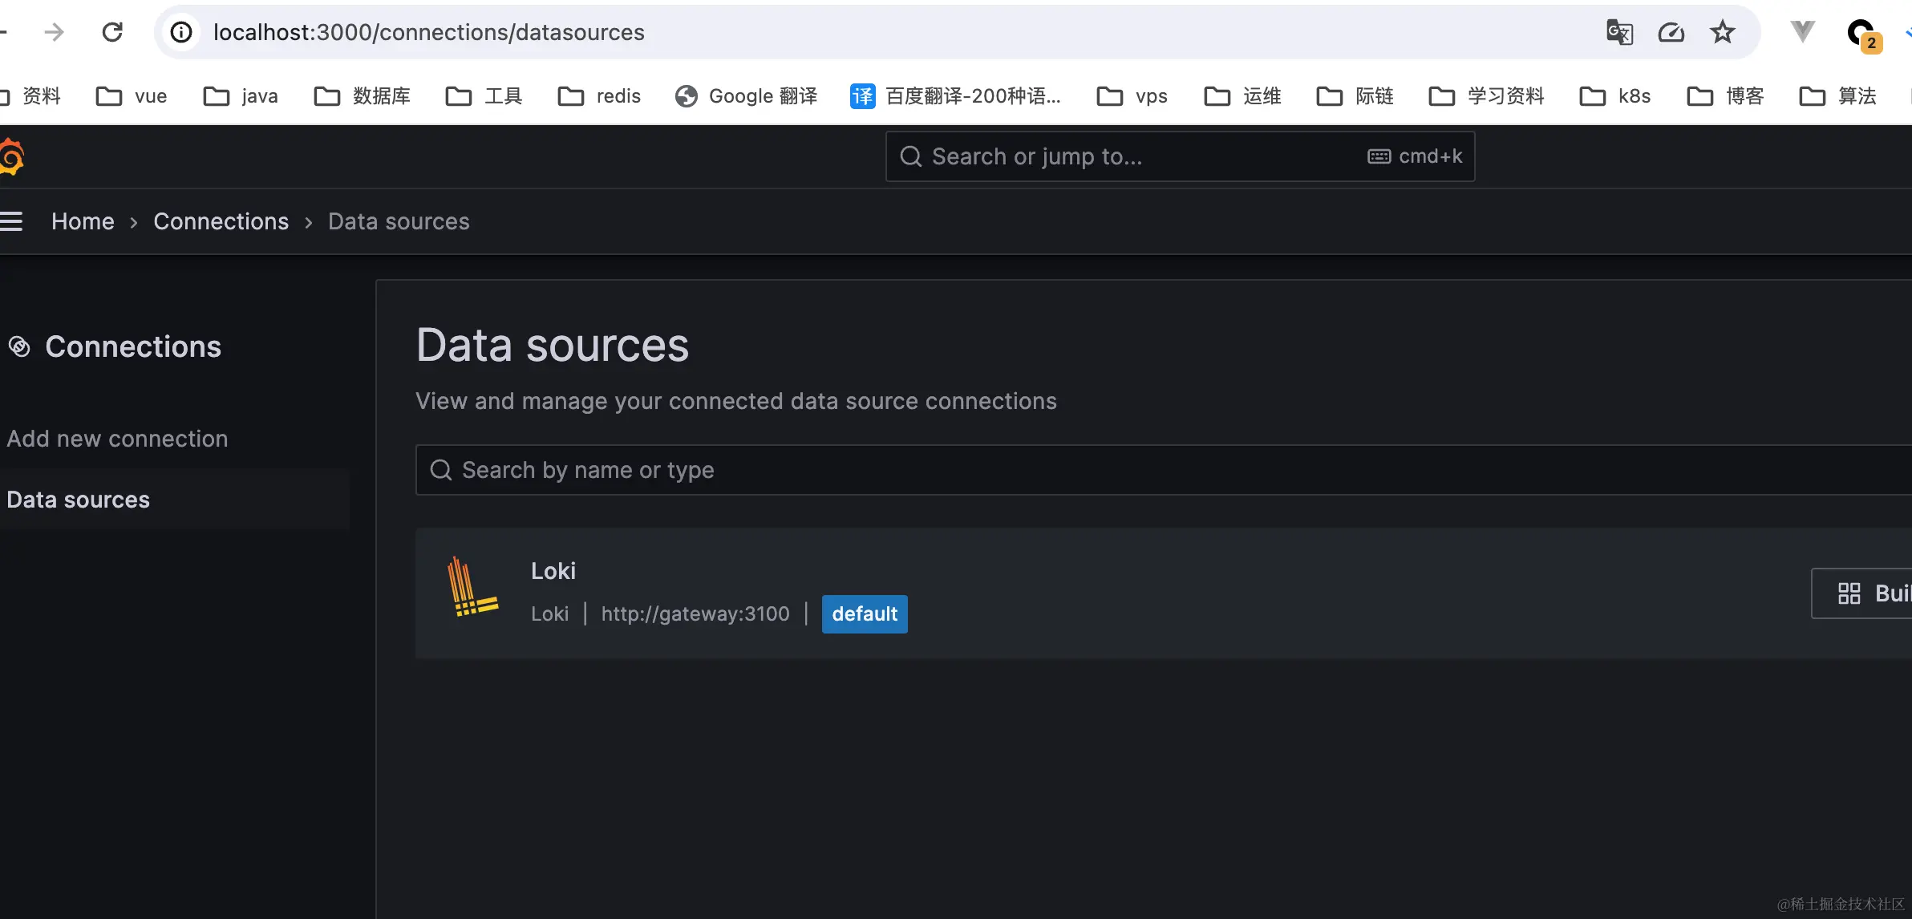This screenshot has height=919, width=1912.
Task: Open the redis bookmarks folder
Action: coord(600,96)
